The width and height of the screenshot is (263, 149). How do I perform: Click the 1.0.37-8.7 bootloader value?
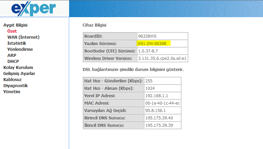[x=148, y=51]
